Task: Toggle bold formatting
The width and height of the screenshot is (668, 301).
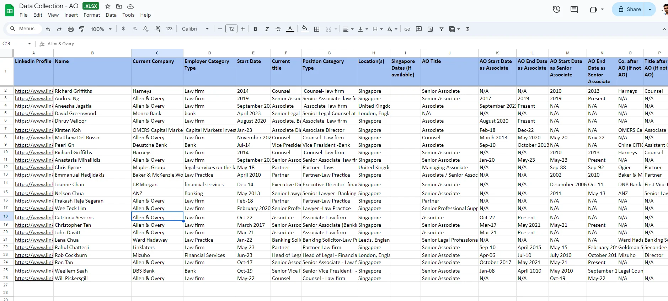Action: [x=255, y=29]
